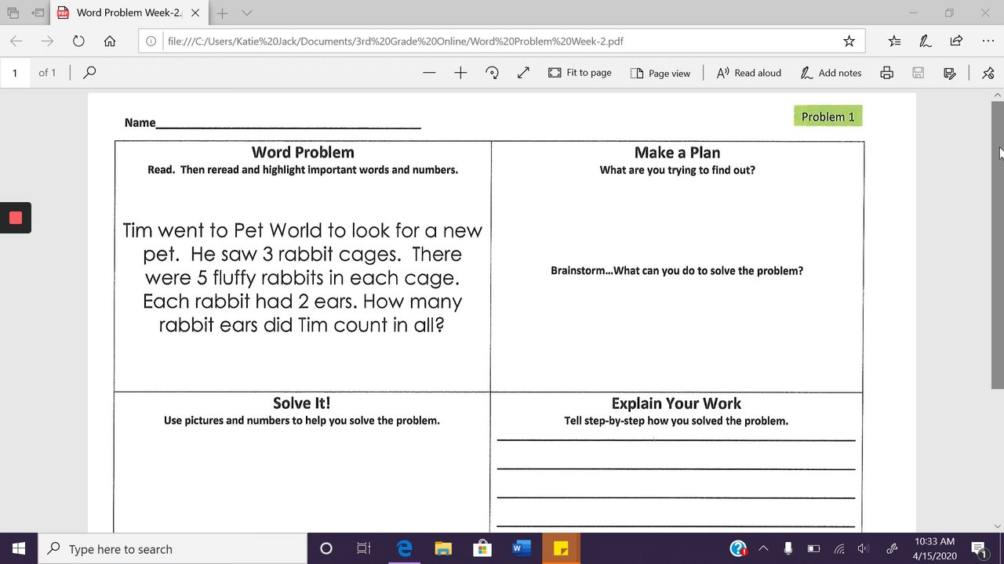The image size is (1004, 564).
Task: Click the vertical scrollbar thumb
Action: (998, 244)
